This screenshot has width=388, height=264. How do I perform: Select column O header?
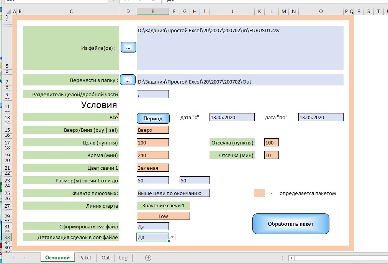(321, 11)
